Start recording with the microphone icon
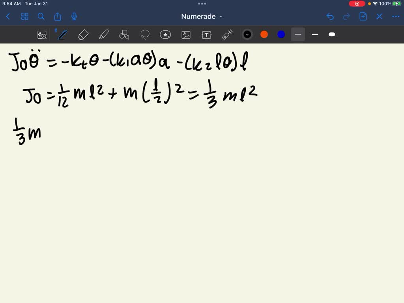The width and height of the screenshot is (404, 303). (x=73, y=17)
